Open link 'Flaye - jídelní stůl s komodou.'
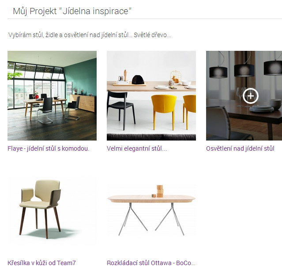 pos(49,148)
